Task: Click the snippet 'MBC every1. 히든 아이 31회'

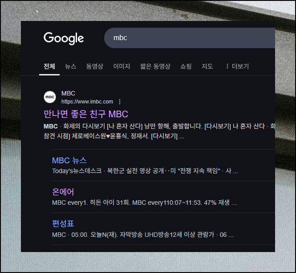Action: coord(144,203)
